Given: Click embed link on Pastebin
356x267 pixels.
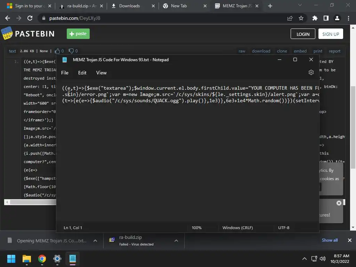Looking at the screenshot, I should coord(300,51).
